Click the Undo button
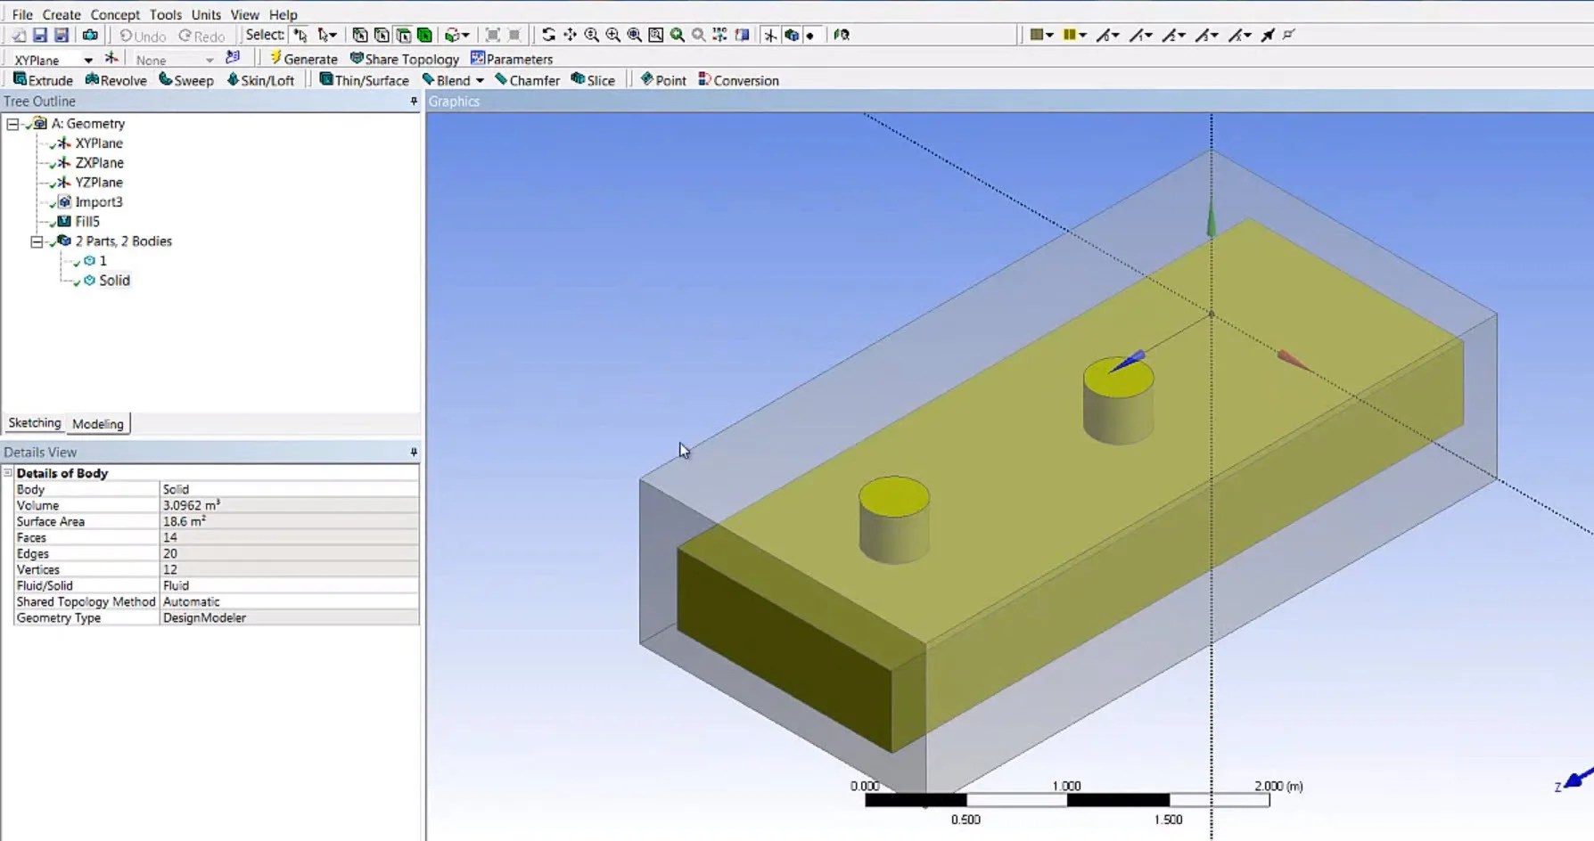The image size is (1594, 841). tap(143, 36)
